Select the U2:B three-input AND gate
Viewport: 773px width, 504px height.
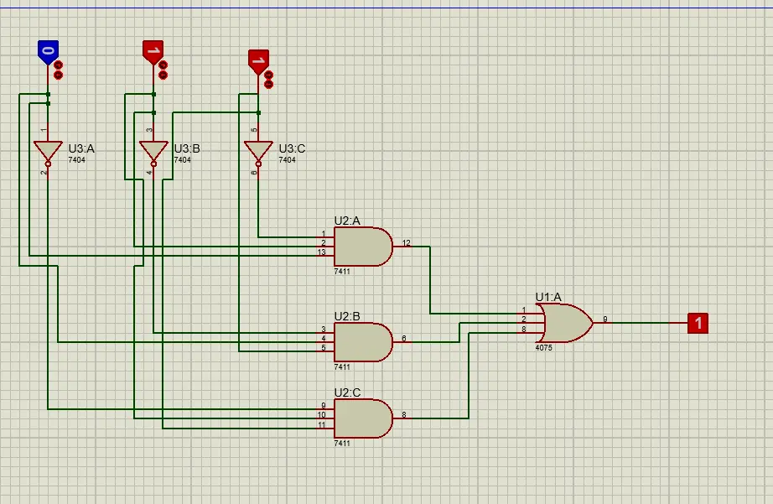pos(364,341)
